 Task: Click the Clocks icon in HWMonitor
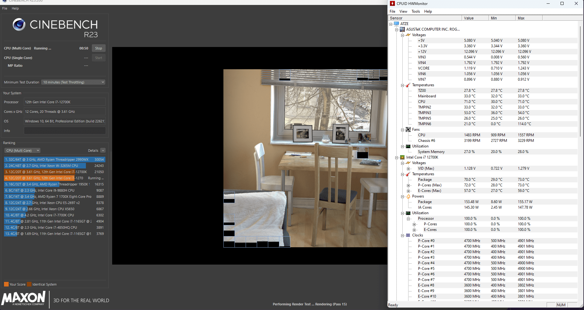[408, 235]
